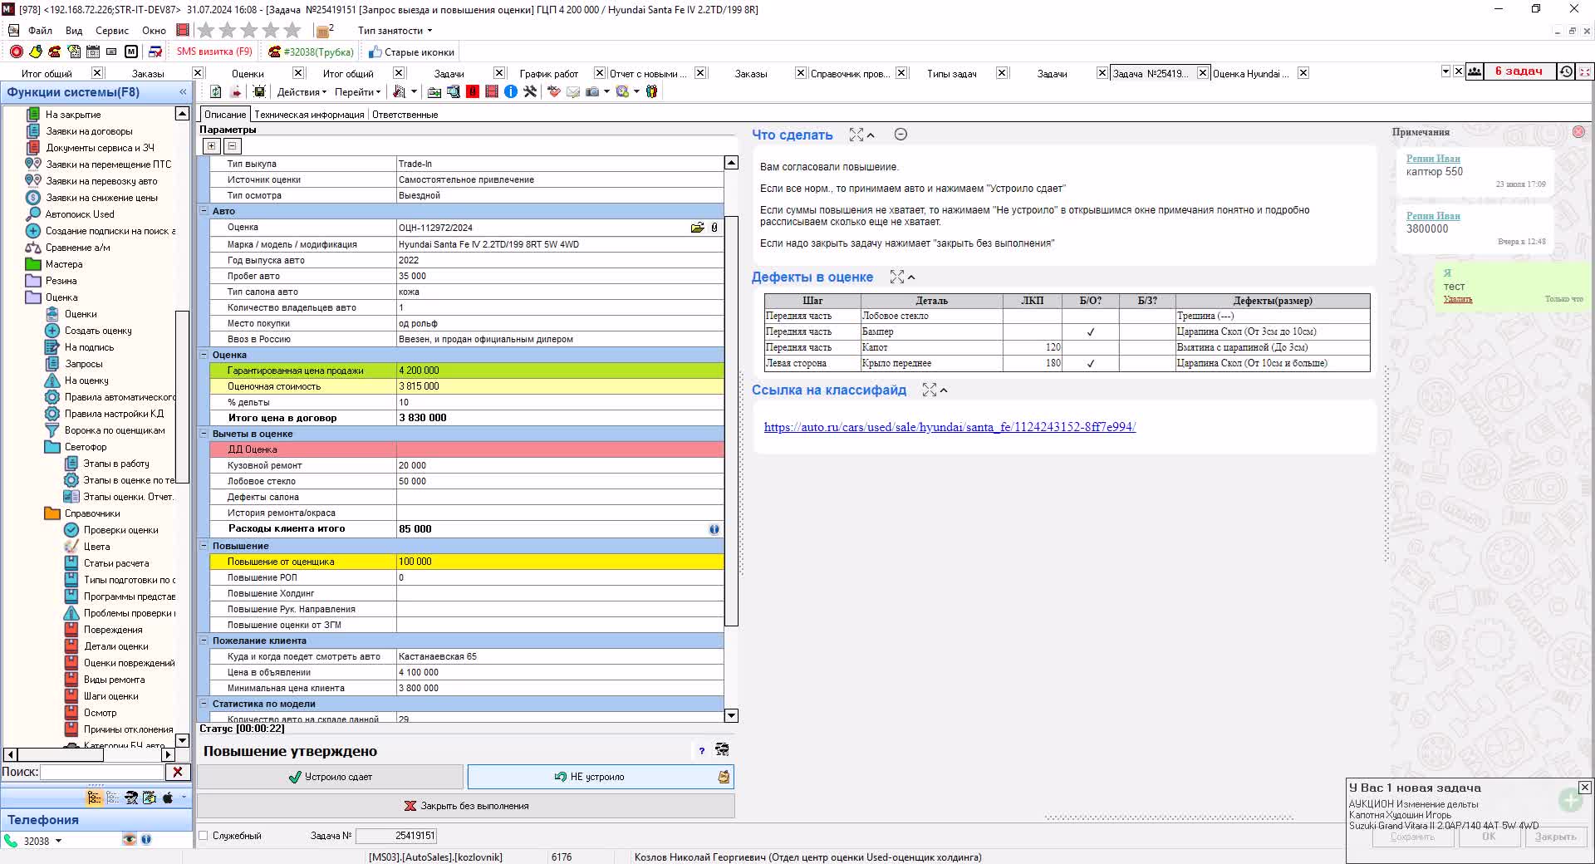The height and width of the screenshot is (864, 1595).
Task: Click the Удалить link under тест note
Action: (1457, 299)
